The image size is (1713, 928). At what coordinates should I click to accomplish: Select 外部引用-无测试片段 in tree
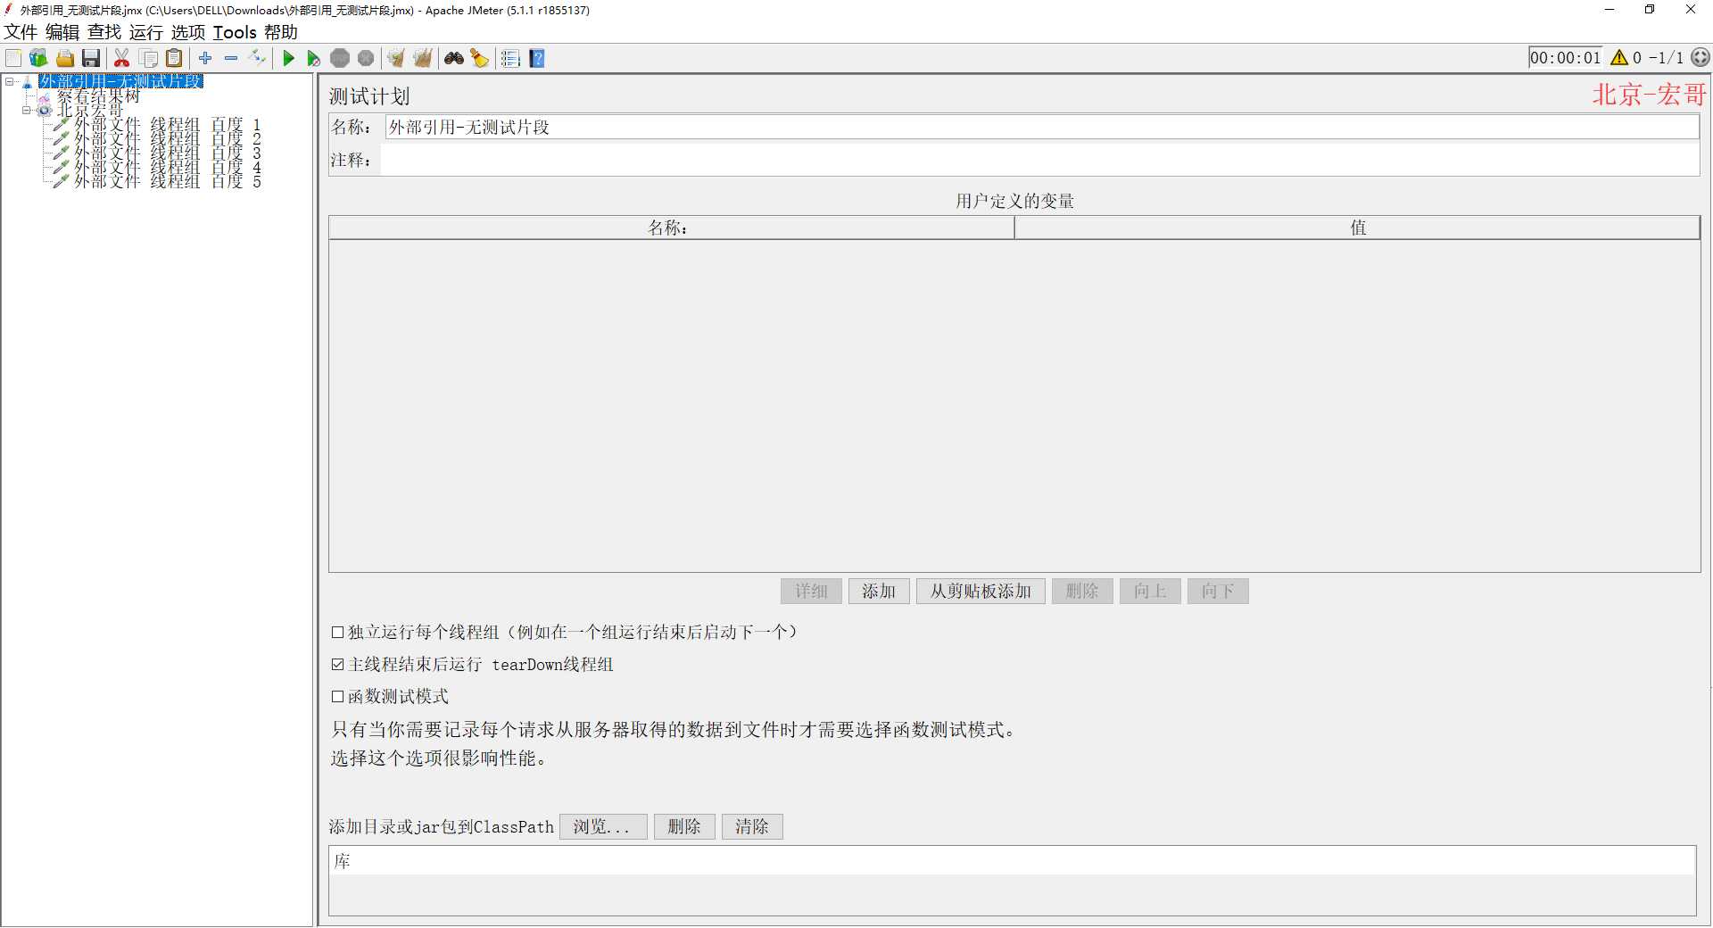(121, 81)
